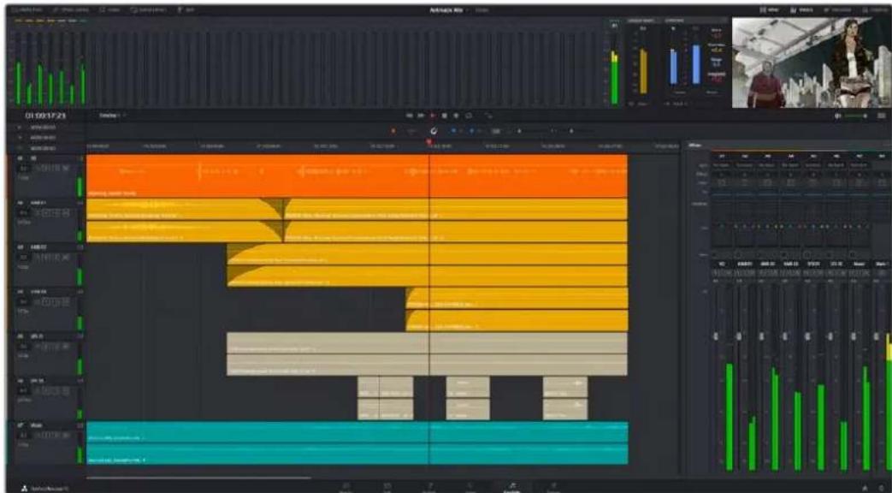Screen dimensions: 892x493
Task: Click the timeline horizontal scrollbar
Action: click(198, 478)
